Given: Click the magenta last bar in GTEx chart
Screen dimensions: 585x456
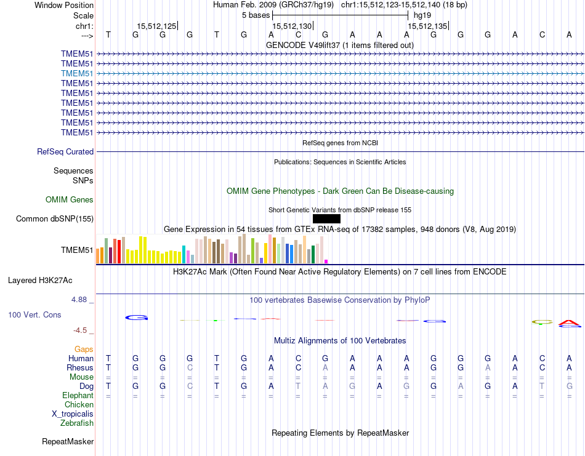Looking at the screenshot, I should [x=326, y=262].
